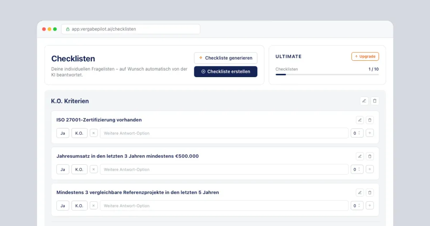Select the K.O. option for Referenzprojekte
This screenshot has width=430, height=226.
tap(79, 206)
